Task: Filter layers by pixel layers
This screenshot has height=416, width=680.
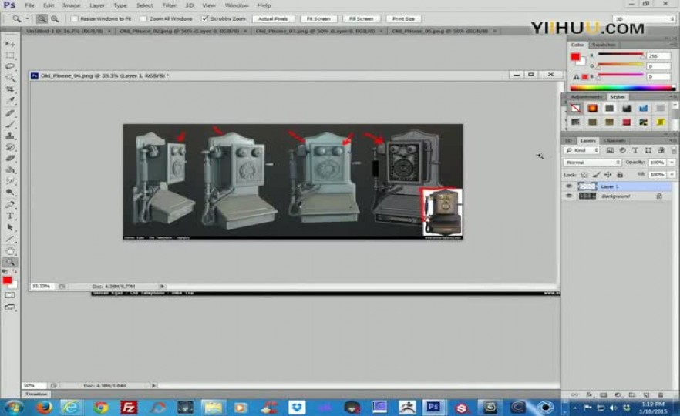Action: pos(610,150)
